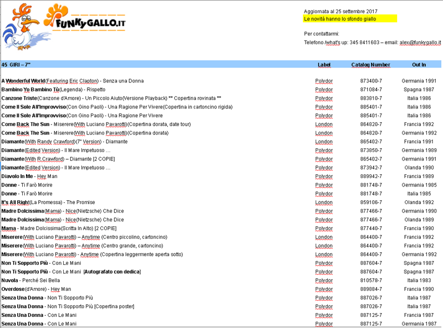Click the 'Overdose (d'Amore)' record title

(x=36, y=289)
